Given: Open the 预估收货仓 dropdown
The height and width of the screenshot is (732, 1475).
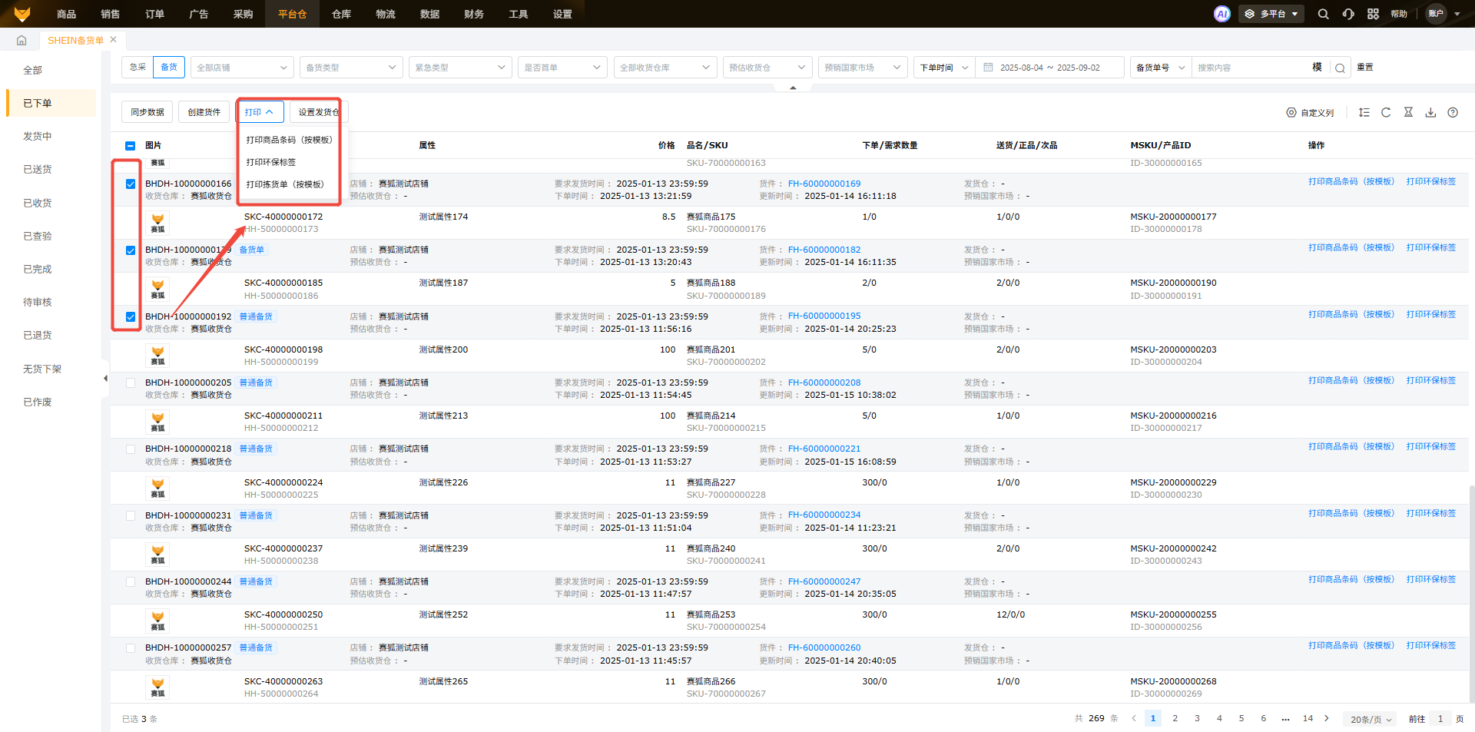Looking at the screenshot, I should 767,68.
